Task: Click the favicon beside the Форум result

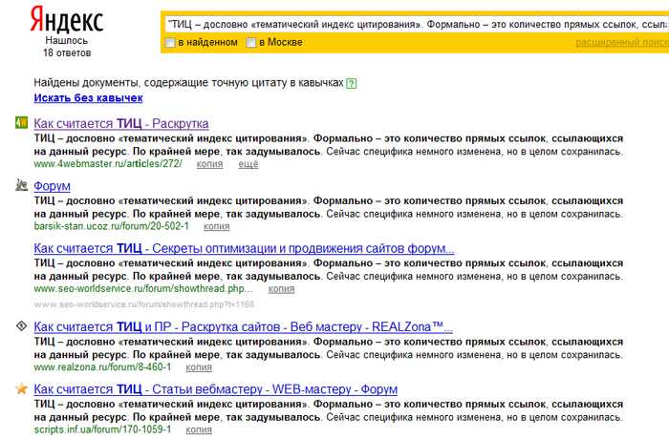Action: (21, 185)
